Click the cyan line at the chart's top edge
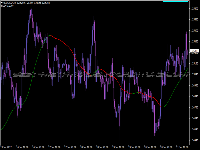 click(176, 1)
